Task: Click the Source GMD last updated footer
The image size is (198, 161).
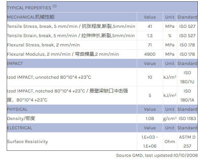Action: coord(157,155)
